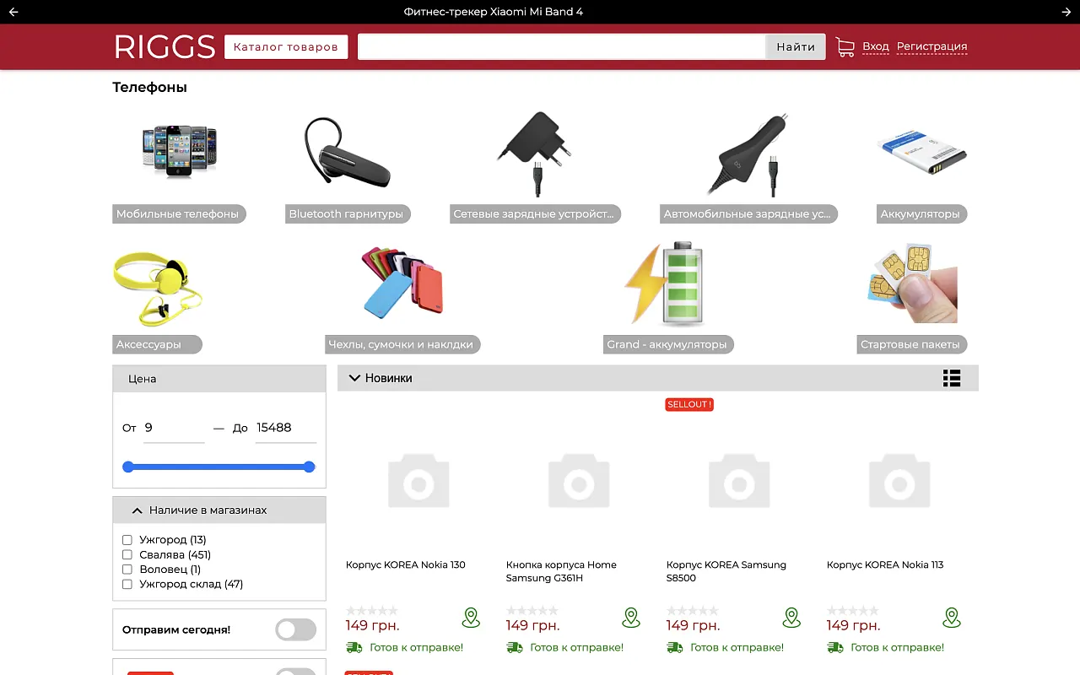Open the phone battery category image
1080x675 pixels.
922,153
